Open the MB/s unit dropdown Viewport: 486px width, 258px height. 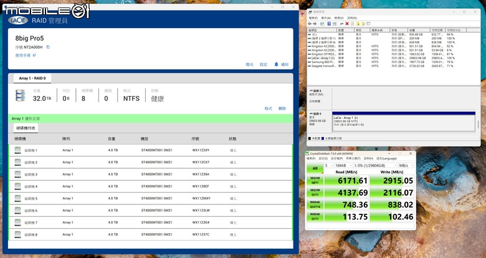pos(406,166)
